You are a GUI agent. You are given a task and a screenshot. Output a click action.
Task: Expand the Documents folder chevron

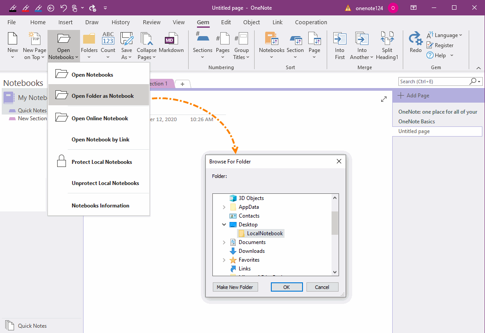[x=224, y=242]
